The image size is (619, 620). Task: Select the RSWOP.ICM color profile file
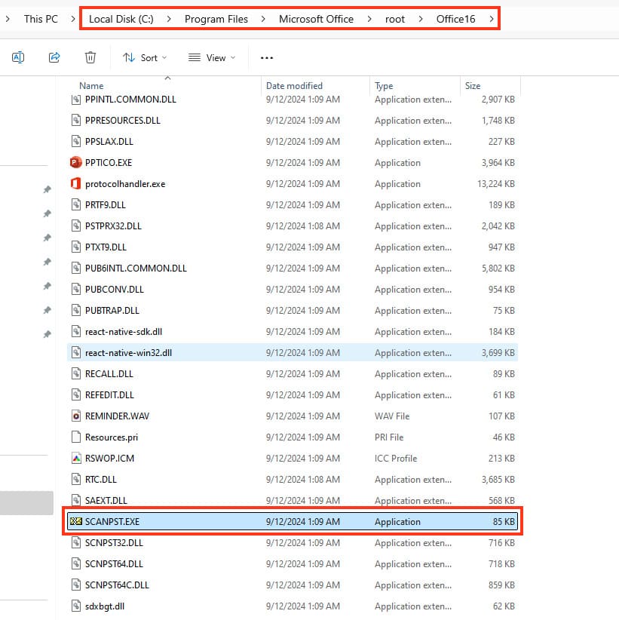109,458
